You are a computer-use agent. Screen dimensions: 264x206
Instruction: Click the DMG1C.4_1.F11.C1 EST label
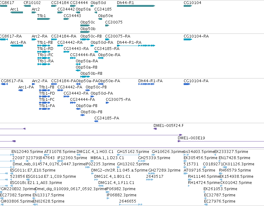[116, 183]
